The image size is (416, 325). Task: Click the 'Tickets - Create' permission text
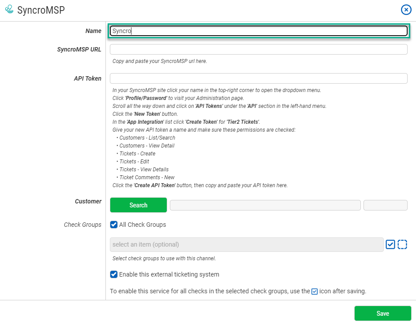138,154
